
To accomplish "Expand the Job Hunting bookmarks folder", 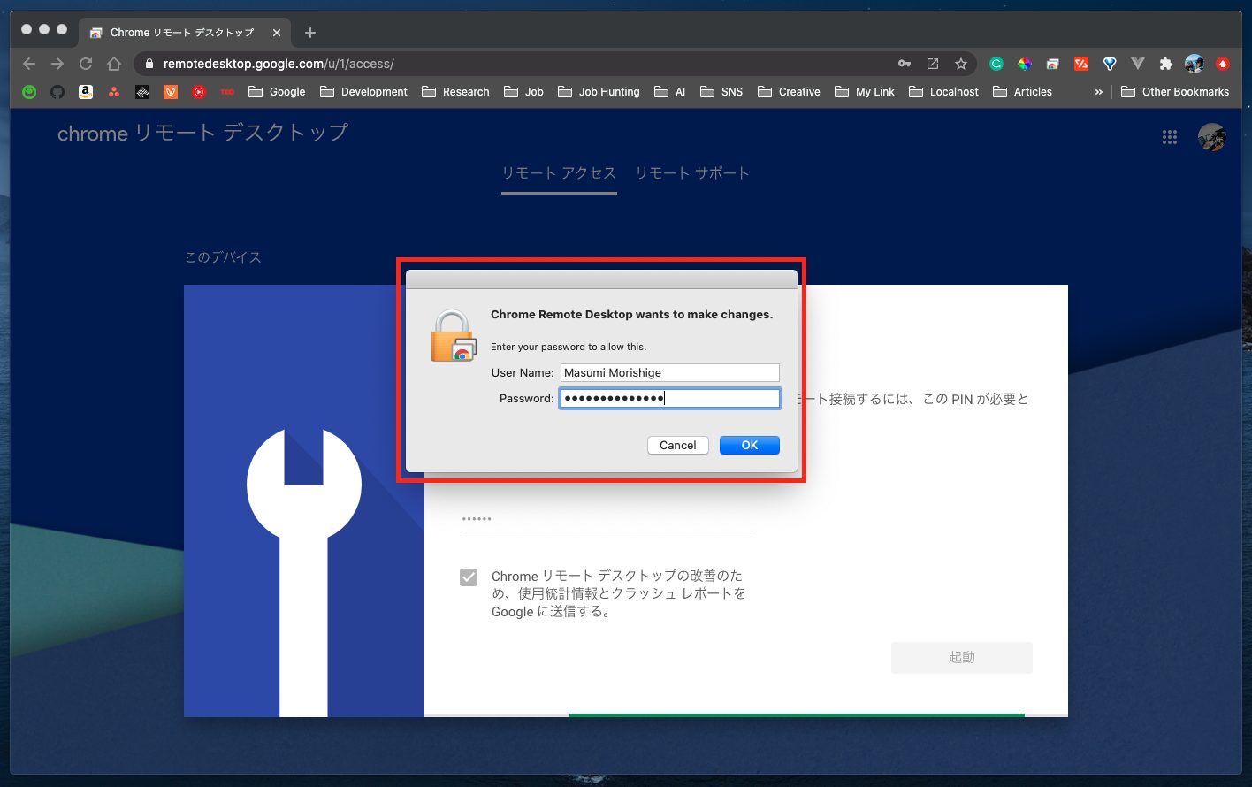I will (599, 91).
